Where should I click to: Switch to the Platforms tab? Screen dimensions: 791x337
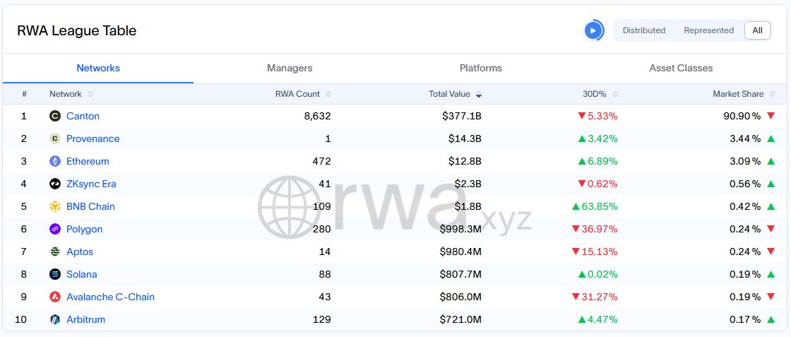[481, 68]
